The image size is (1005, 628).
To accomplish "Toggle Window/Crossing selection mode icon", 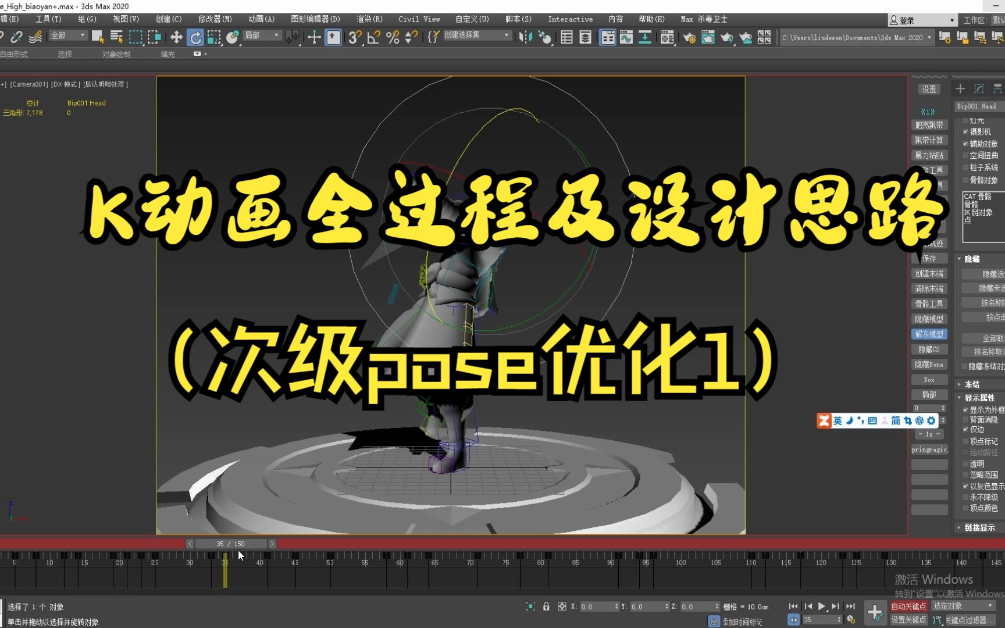I will click(154, 37).
